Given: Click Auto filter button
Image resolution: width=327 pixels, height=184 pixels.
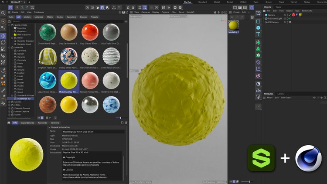Looking at the screenshot, I should tap(11, 17).
